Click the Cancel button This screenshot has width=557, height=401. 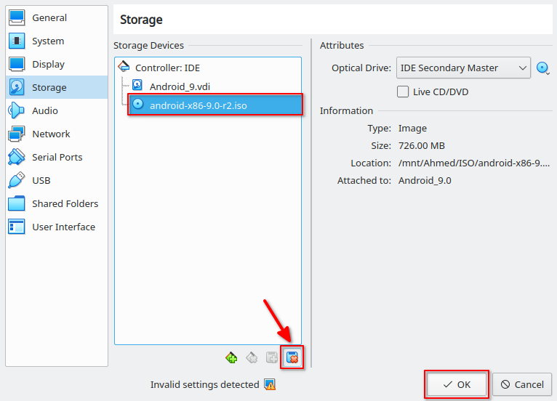522,384
